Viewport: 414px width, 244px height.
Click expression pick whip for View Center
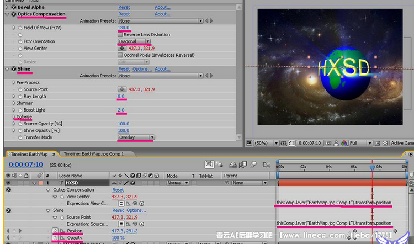[135, 204]
